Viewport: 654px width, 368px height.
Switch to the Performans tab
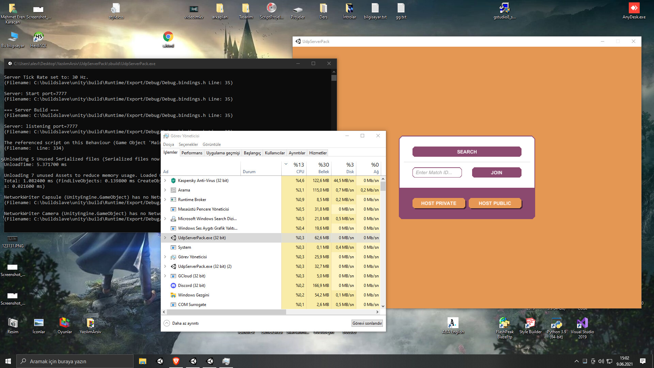[x=192, y=153]
